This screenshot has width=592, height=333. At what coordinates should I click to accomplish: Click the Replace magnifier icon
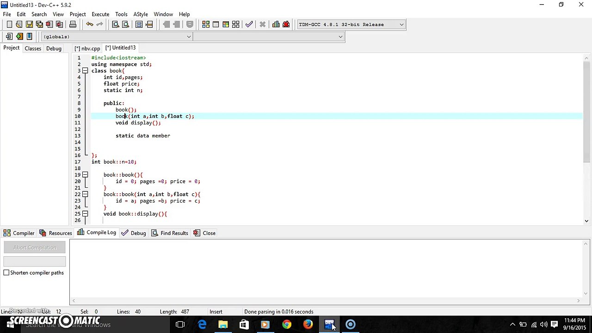[125, 24]
